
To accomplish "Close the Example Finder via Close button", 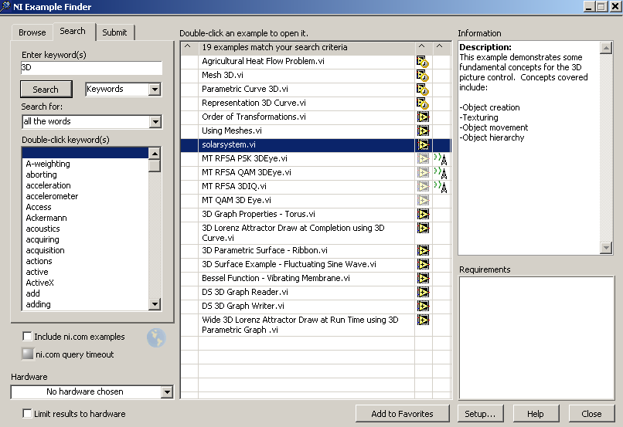I will tap(591, 414).
